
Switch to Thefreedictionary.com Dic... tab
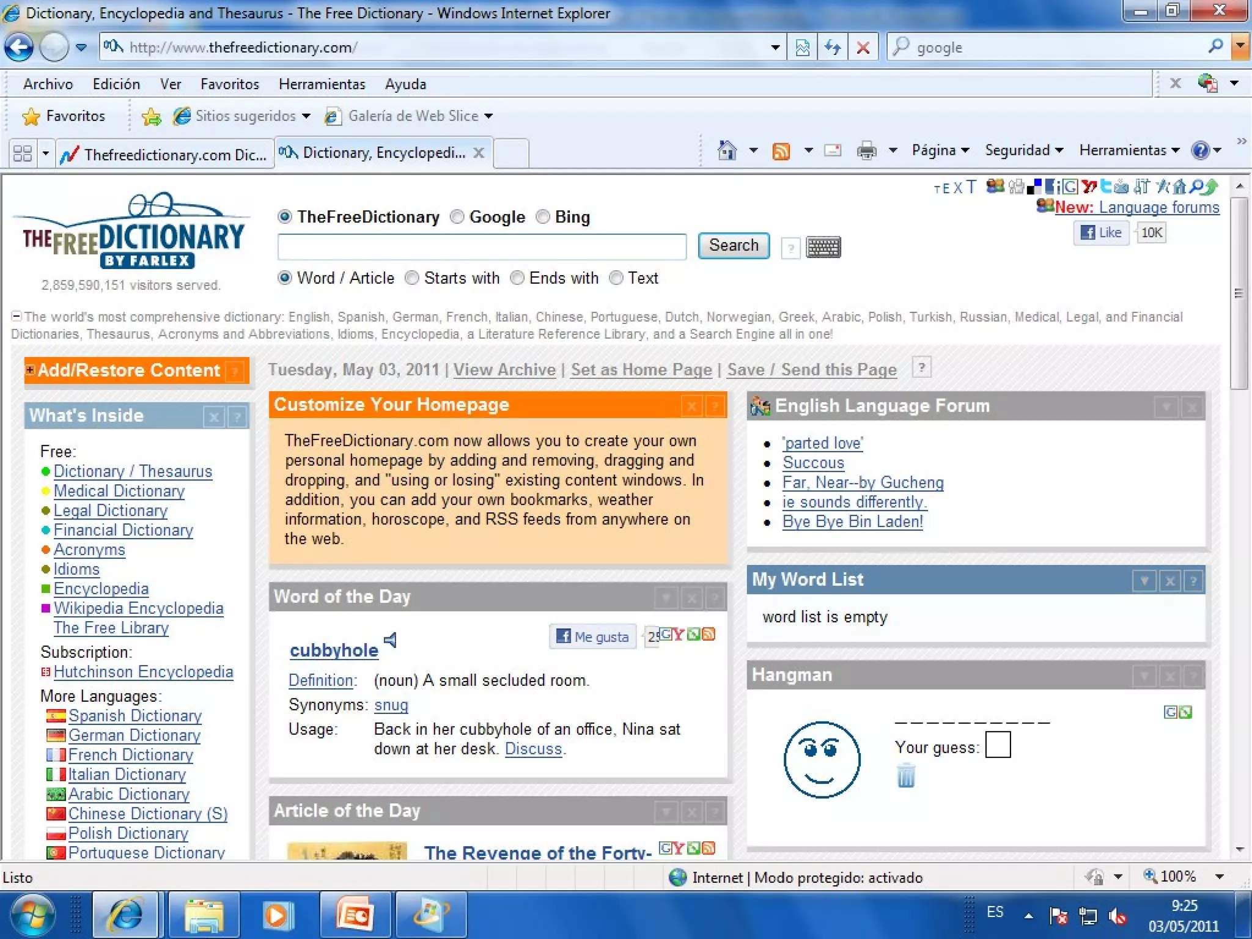point(165,154)
